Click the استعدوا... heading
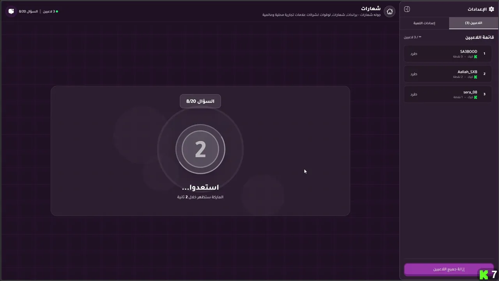 200,187
